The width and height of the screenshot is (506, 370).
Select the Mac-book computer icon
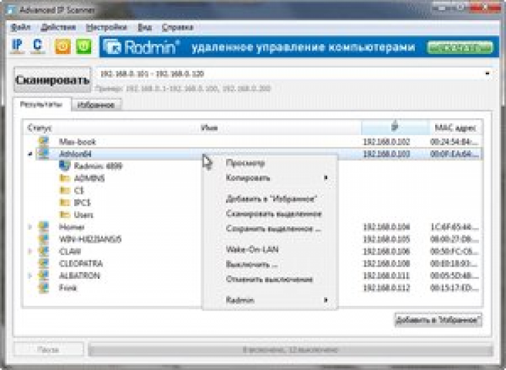coord(44,141)
